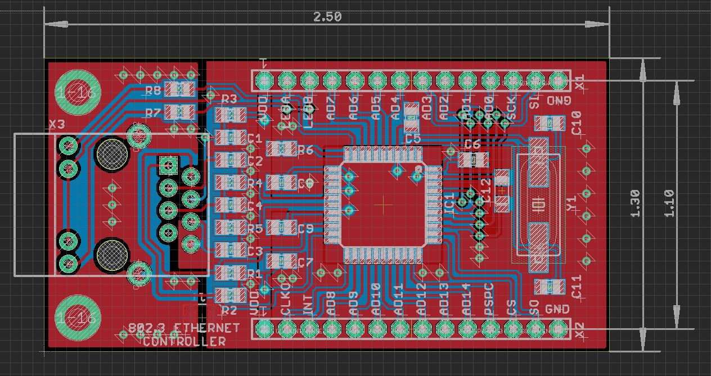Image resolution: width=711 pixels, height=376 pixels.
Task: Select the mirrored AD5 pin label
Action: pyautogui.click(x=376, y=108)
